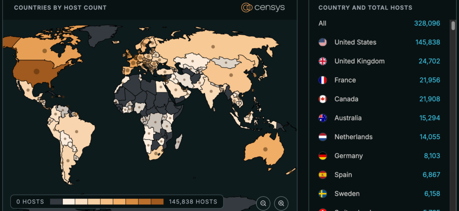Click the 21,956 host count value
The height and width of the screenshot is (211, 459).
430,80
